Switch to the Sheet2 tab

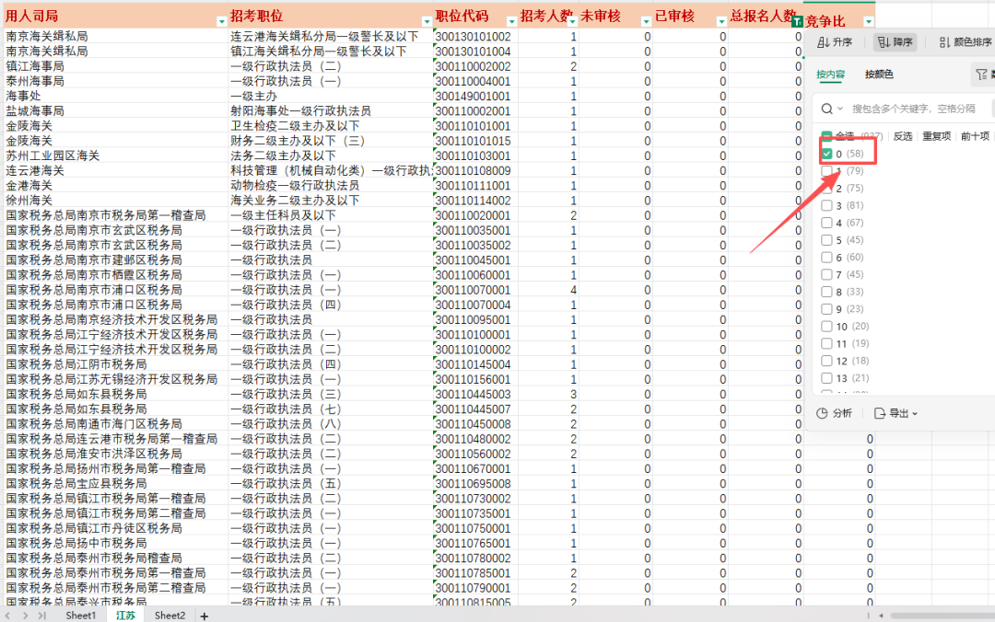(170, 616)
